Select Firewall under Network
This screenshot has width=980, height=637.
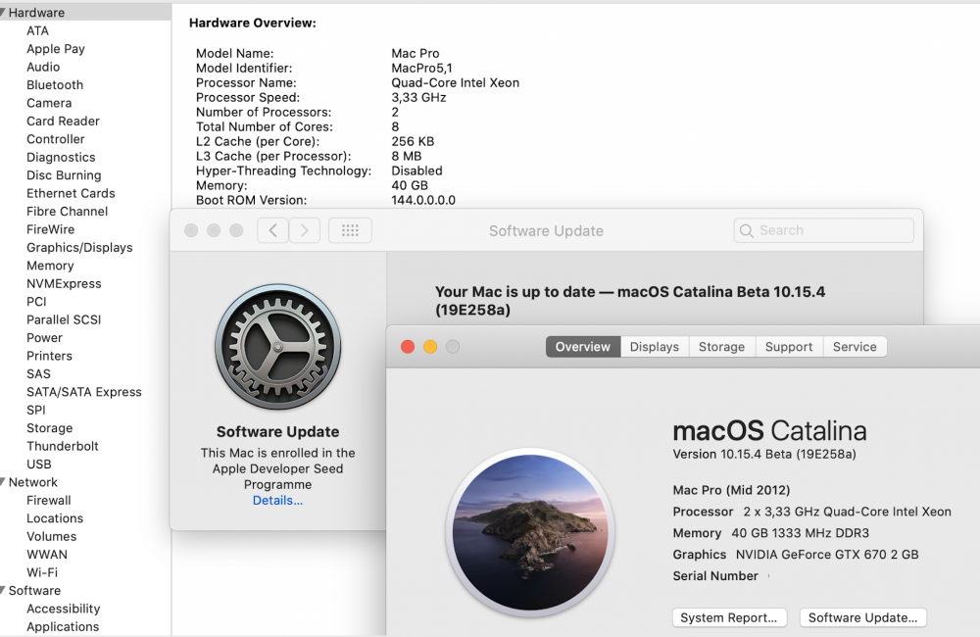point(49,500)
